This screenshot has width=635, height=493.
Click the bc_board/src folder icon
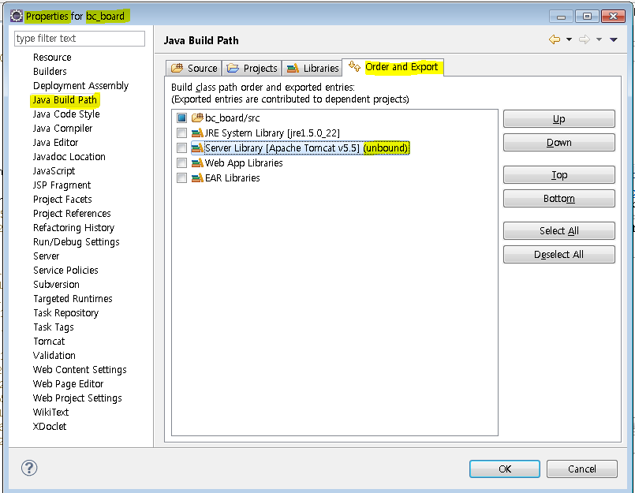(197, 118)
